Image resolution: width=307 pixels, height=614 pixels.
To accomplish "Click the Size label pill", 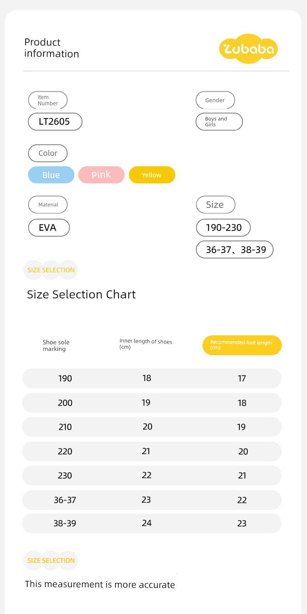I will point(215,205).
